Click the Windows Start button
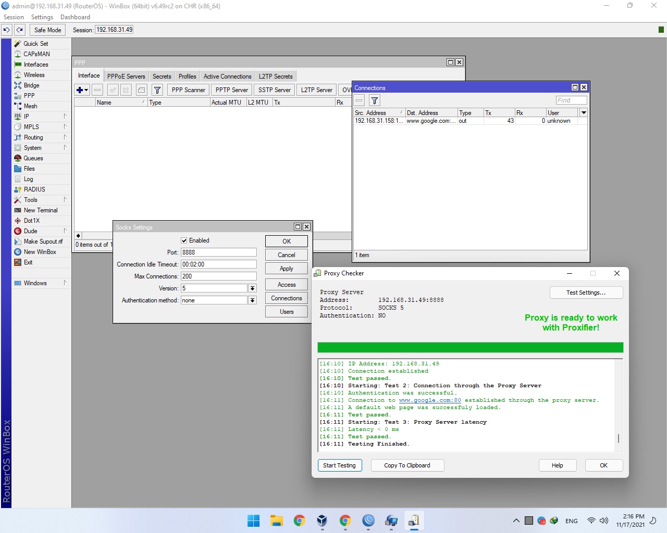 pyautogui.click(x=253, y=521)
